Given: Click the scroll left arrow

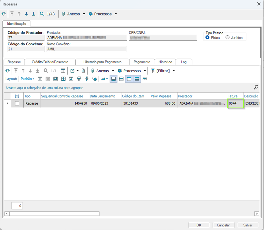Looking at the screenshot, I should point(7,214).
